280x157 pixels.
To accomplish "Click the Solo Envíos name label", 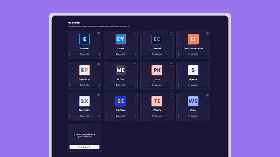I will tap(121, 110).
